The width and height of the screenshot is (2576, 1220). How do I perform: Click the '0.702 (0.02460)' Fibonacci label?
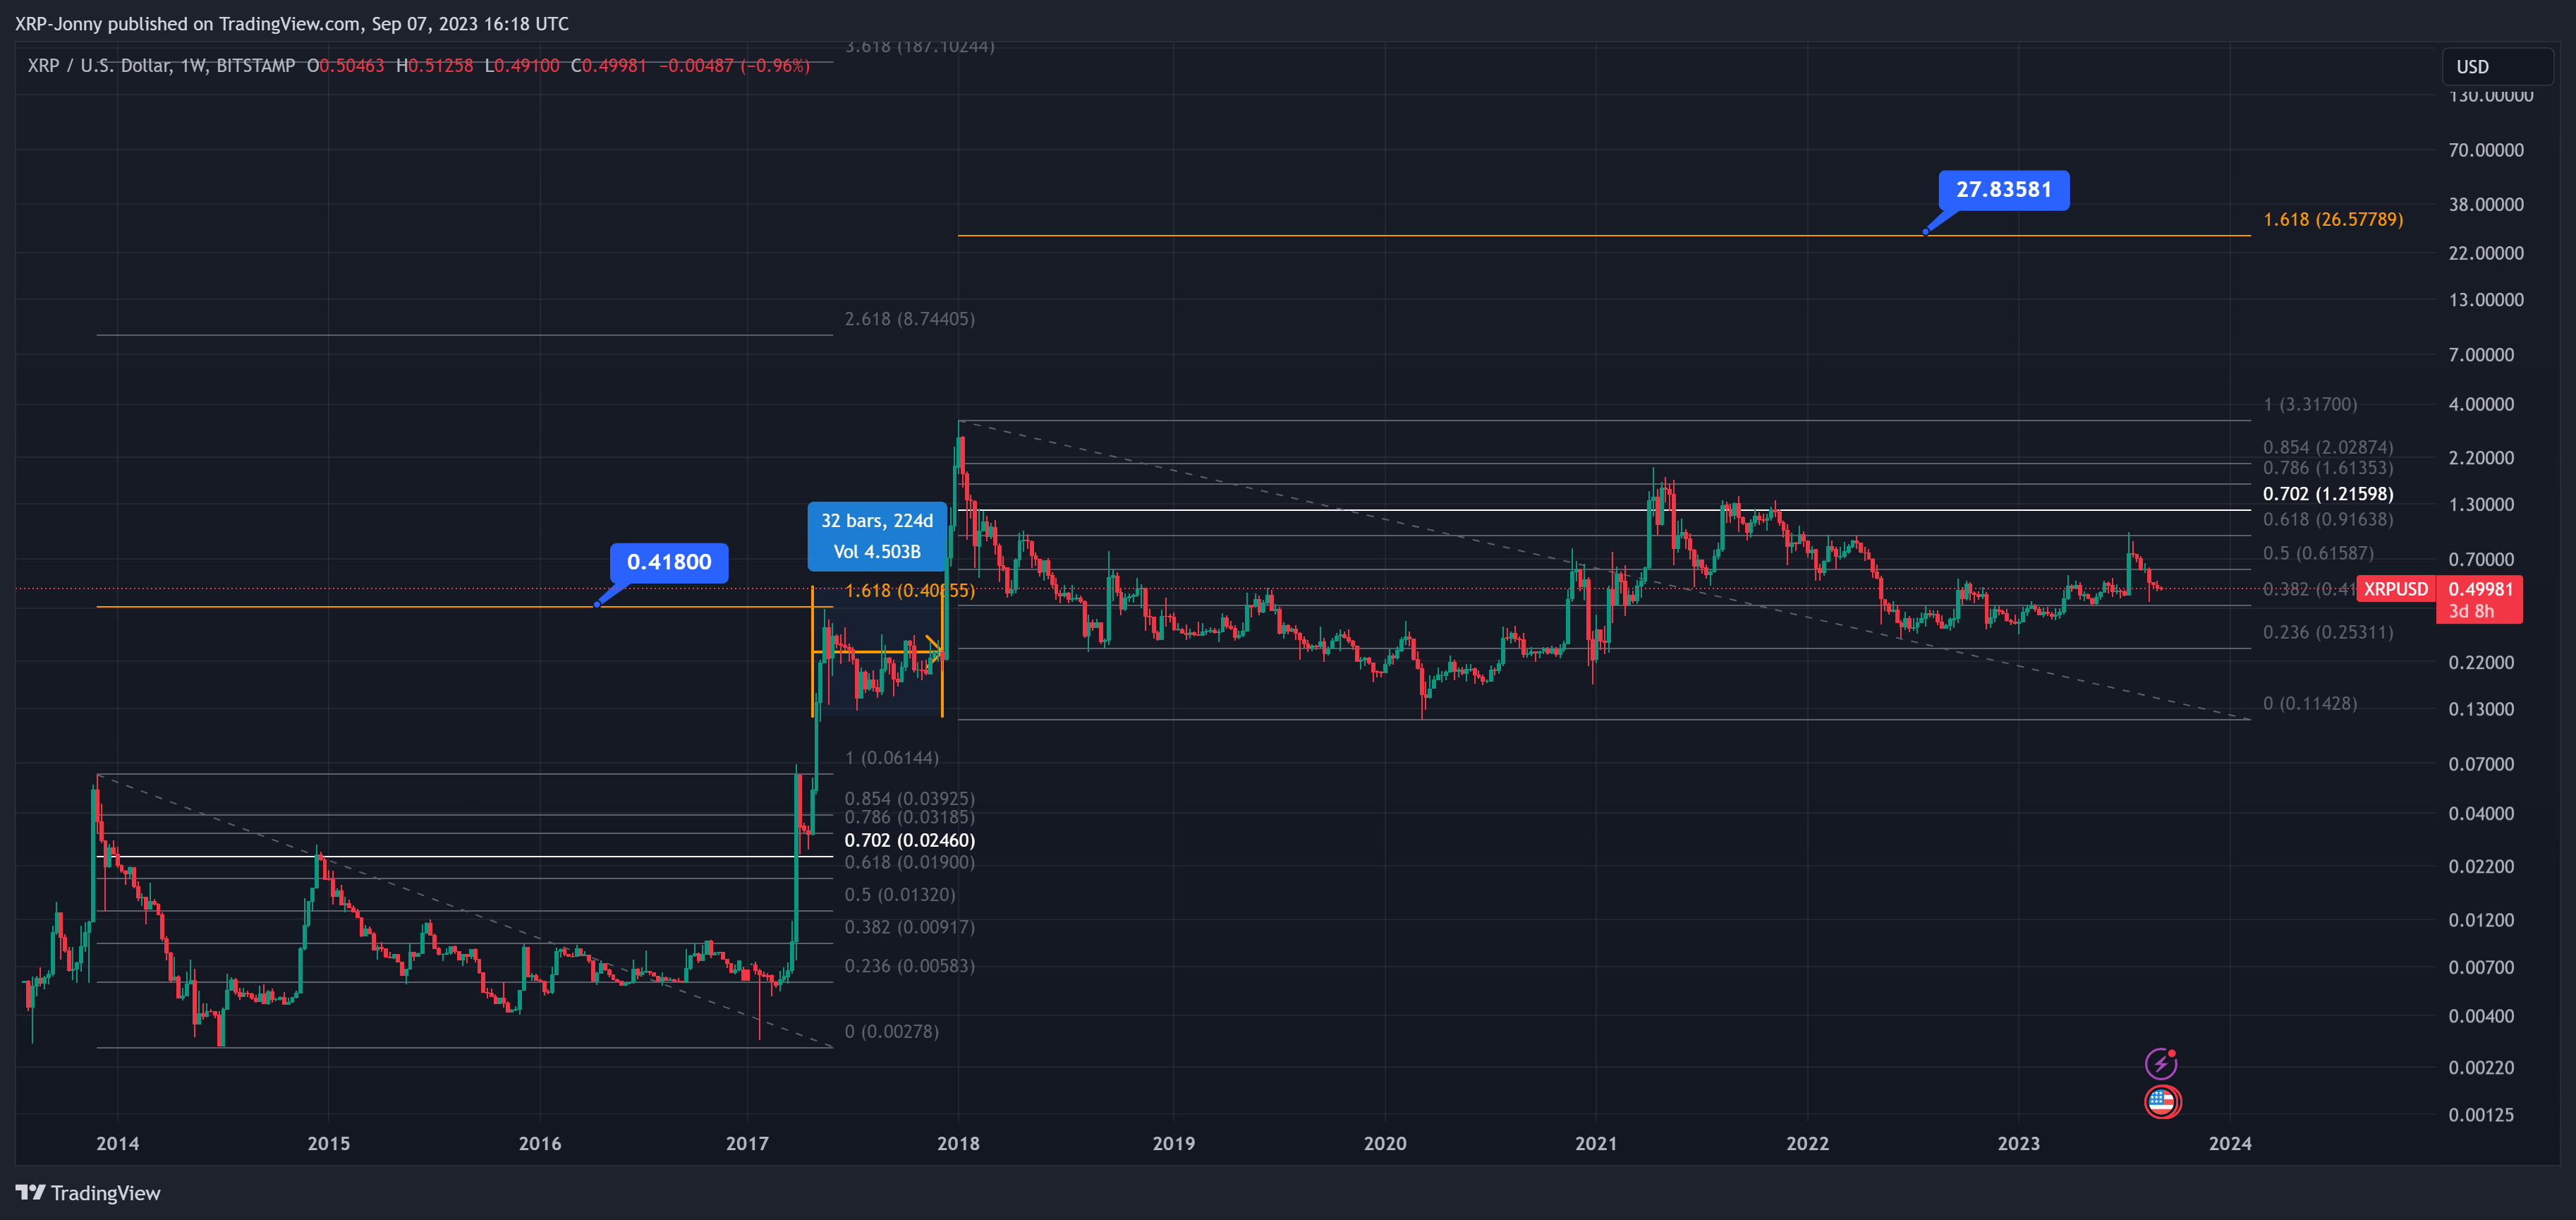909,840
